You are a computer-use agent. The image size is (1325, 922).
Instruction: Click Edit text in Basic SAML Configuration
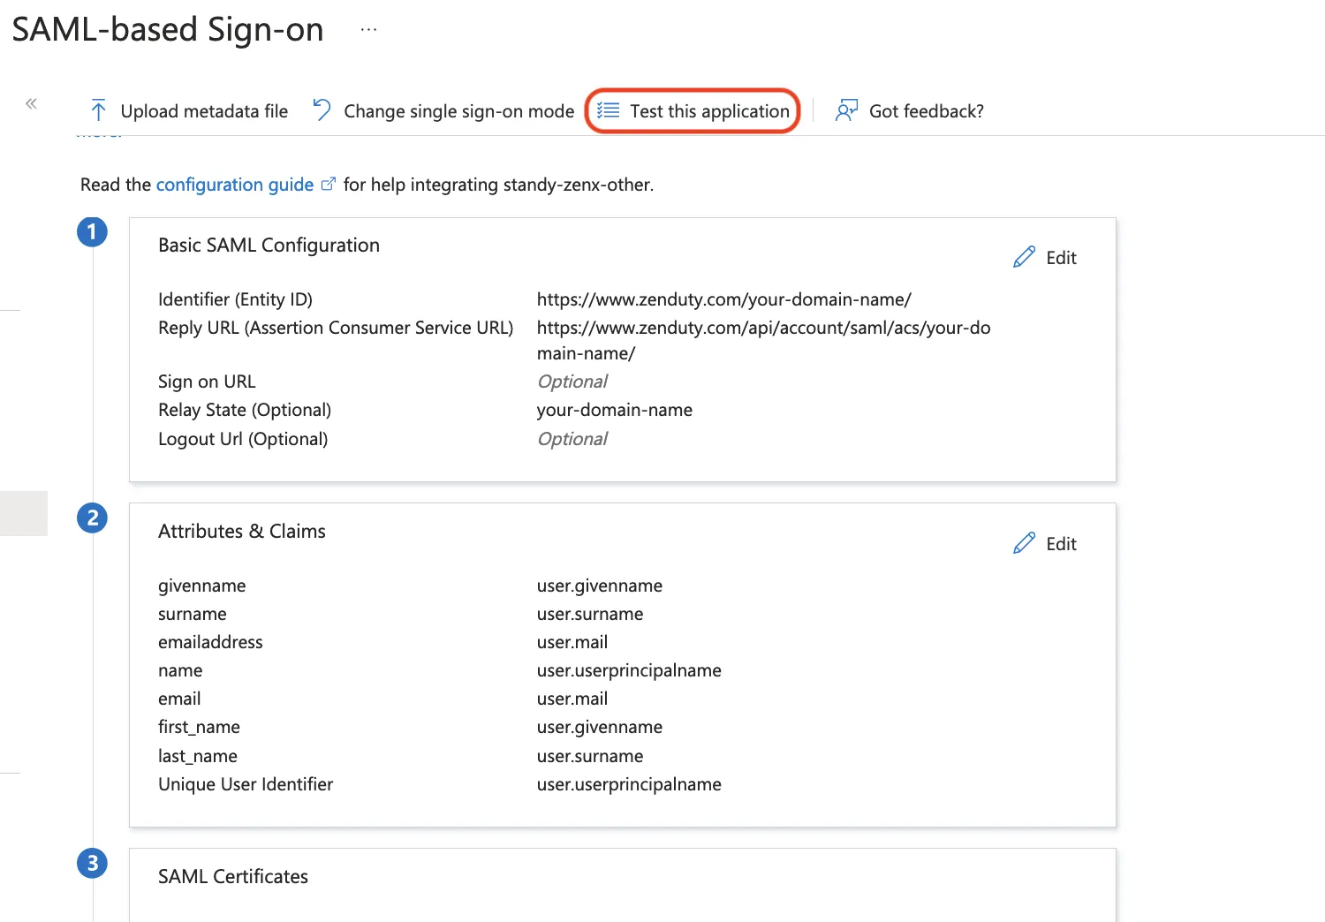click(x=1061, y=258)
